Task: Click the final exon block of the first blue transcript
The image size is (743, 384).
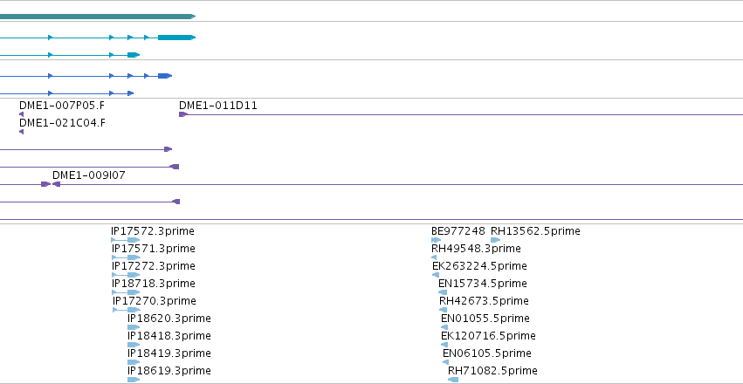Action: point(164,76)
